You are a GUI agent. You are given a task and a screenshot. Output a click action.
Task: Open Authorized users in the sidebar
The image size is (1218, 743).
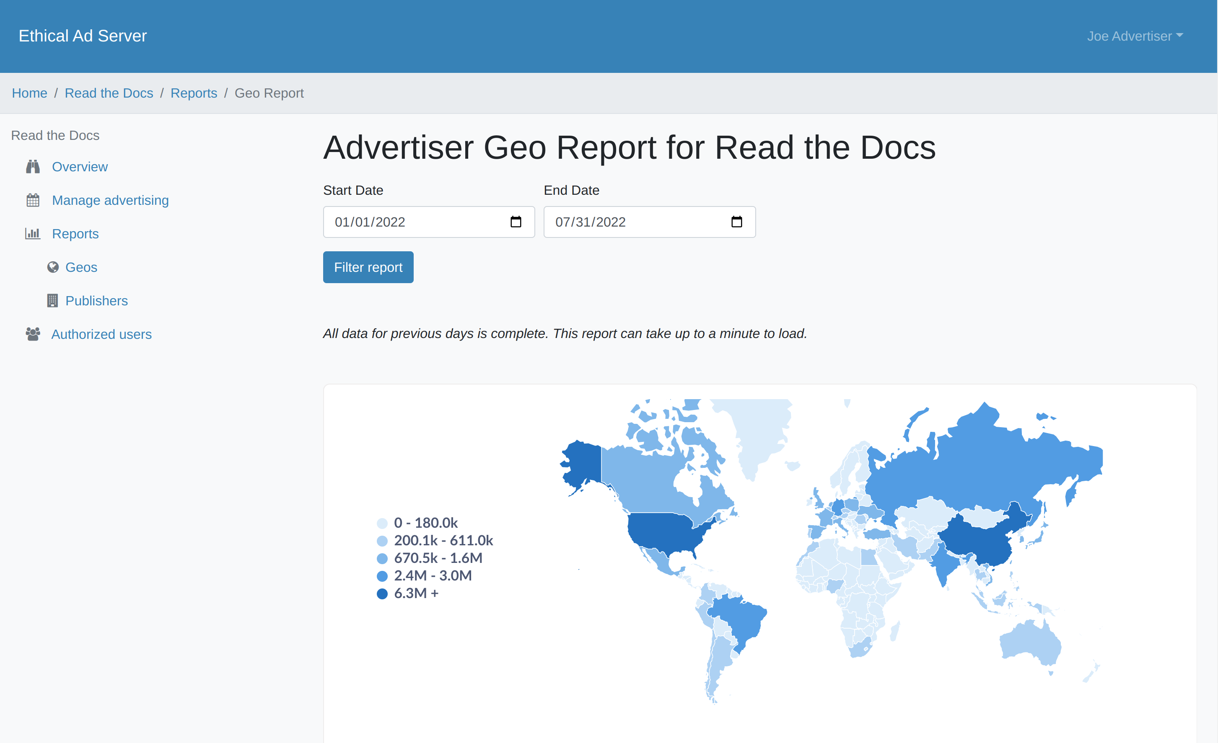tap(101, 335)
